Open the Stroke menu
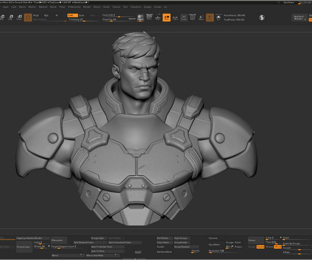This screenshot has width=312, height=260. coord(106,7)
